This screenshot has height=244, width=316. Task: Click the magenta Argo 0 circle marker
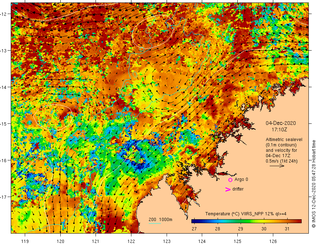point(230,180)
